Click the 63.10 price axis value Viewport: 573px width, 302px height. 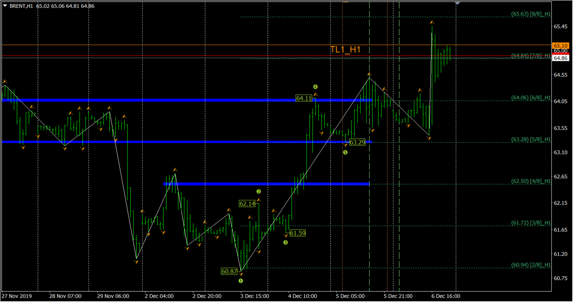click(x=560, y=152)
